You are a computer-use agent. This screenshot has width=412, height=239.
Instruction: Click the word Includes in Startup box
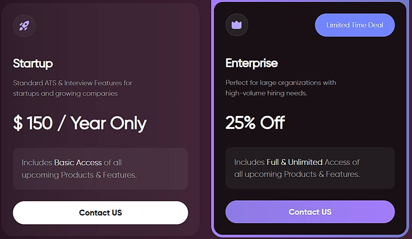tap(37, 163)
